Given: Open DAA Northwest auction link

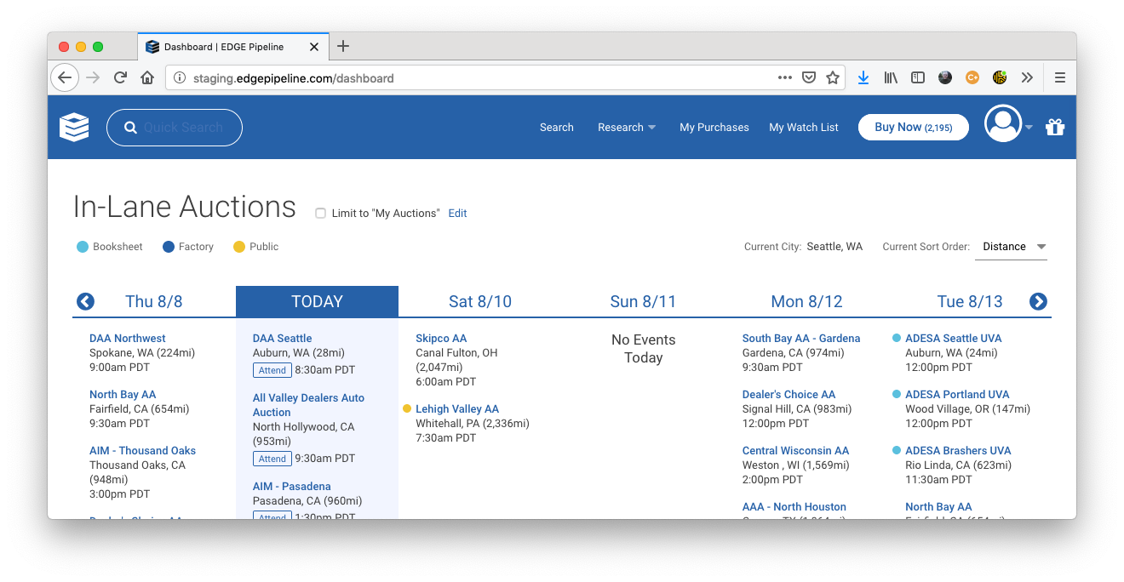Looking at the screenshot, I should coord(128,339).
